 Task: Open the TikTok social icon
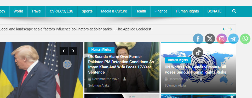(198, 53)
